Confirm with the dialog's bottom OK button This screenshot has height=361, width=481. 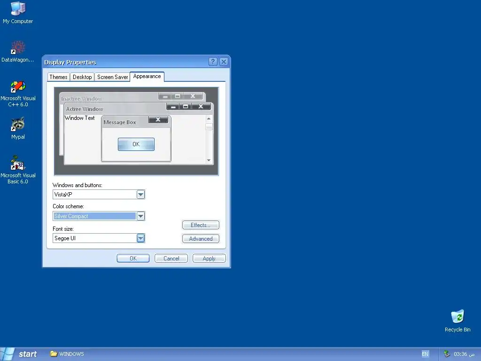pos(133,259)
